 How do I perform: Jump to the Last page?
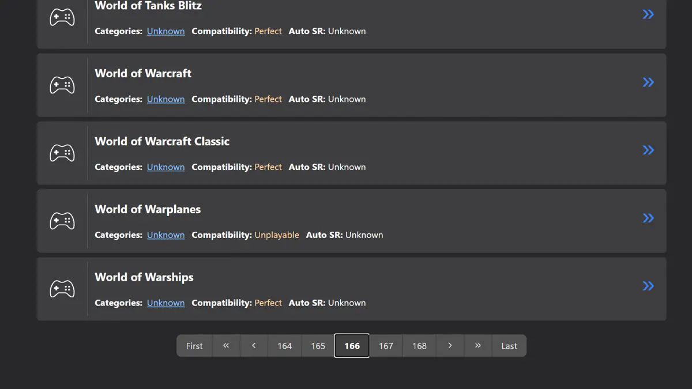[509, 346]
